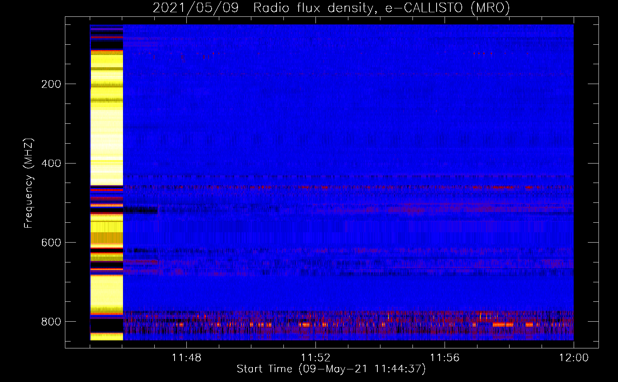Screen dimensions: 618x382
Task: Click the 200 frequency tick label
Action: pos(51,84)
